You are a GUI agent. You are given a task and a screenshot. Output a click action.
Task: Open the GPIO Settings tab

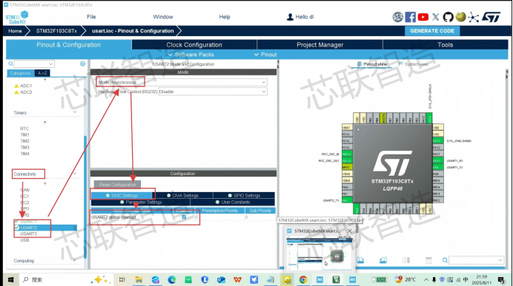tap(244, 195)
